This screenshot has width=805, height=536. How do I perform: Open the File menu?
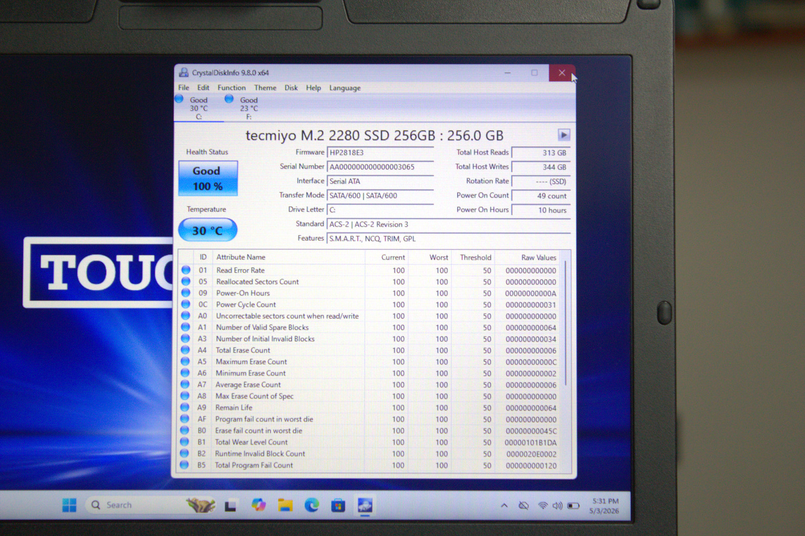[184, 88]
